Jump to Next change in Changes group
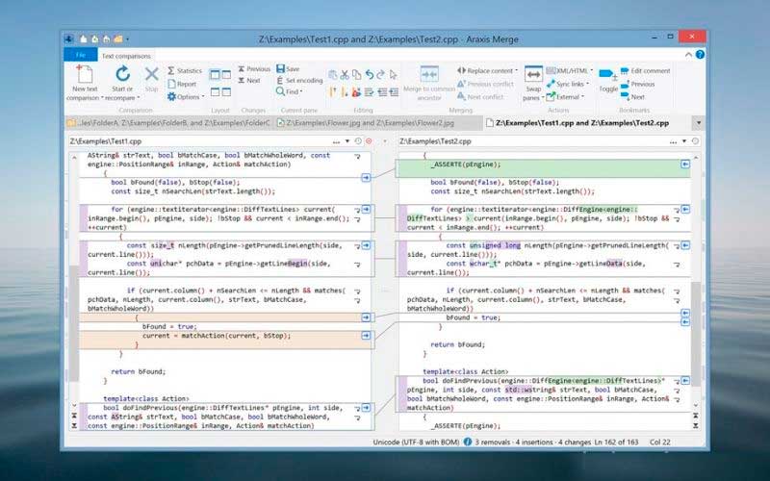 [x=249, y=80]
